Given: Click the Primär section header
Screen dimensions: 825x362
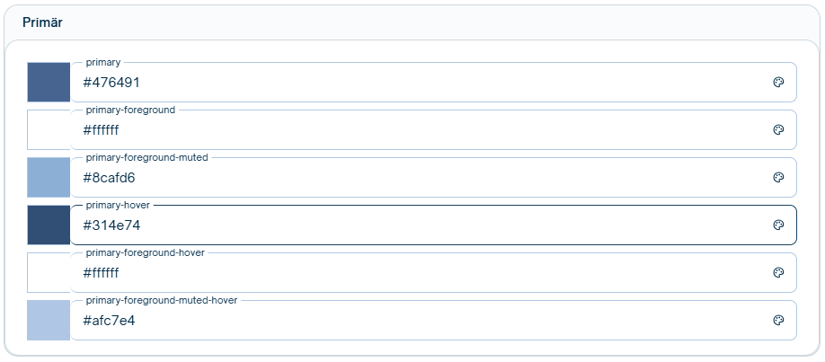Looking at the screenshot, I should (x=42, y=22).
